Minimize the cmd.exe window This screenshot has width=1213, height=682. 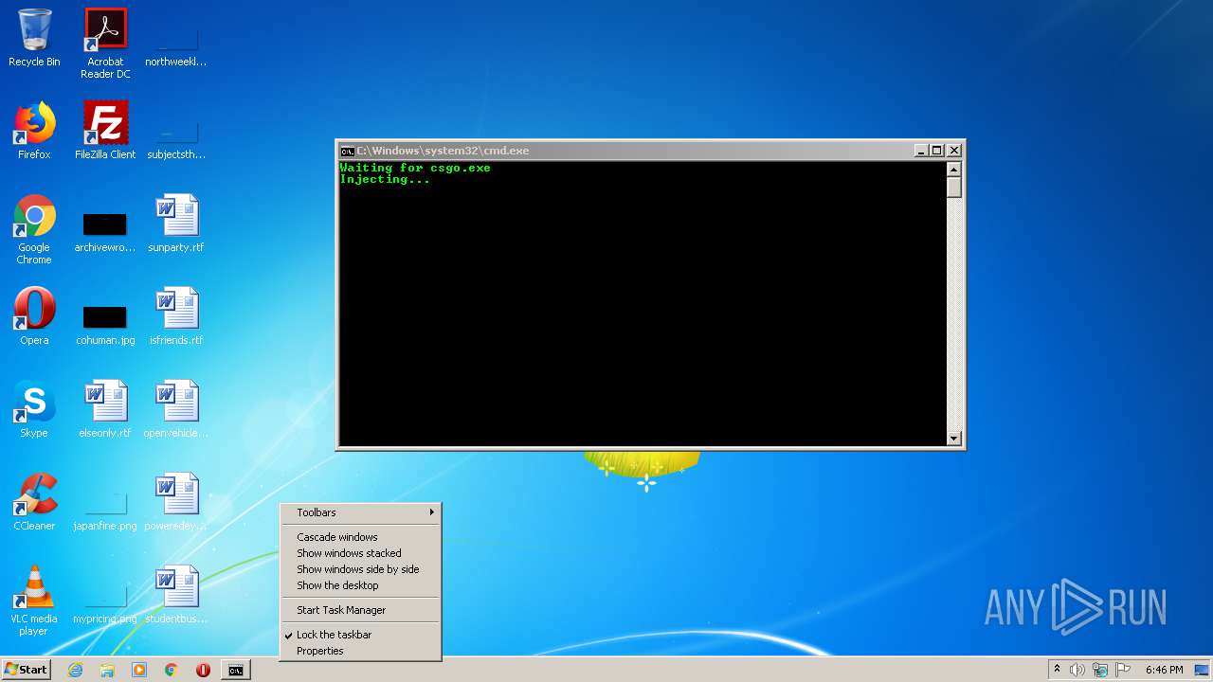click(x=921, y=151)
